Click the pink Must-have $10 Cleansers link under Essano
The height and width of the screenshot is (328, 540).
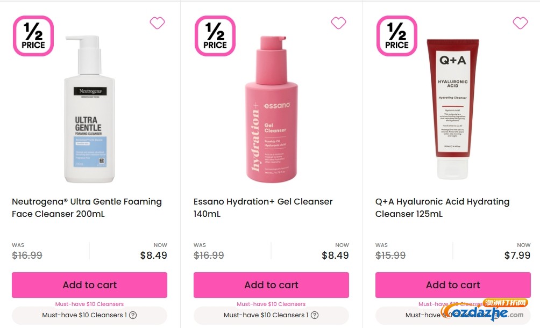[271, 303]
